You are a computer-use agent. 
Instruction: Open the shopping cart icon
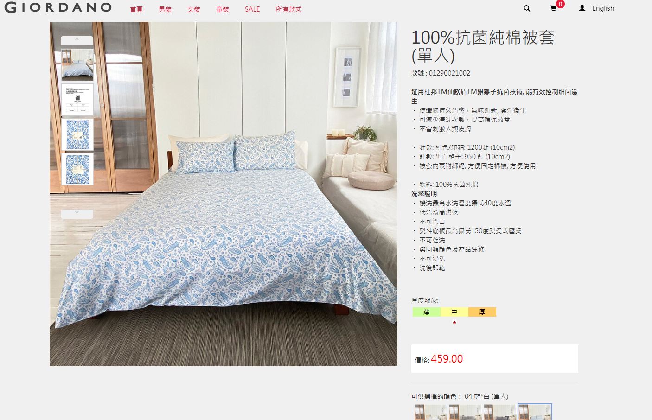553,8
